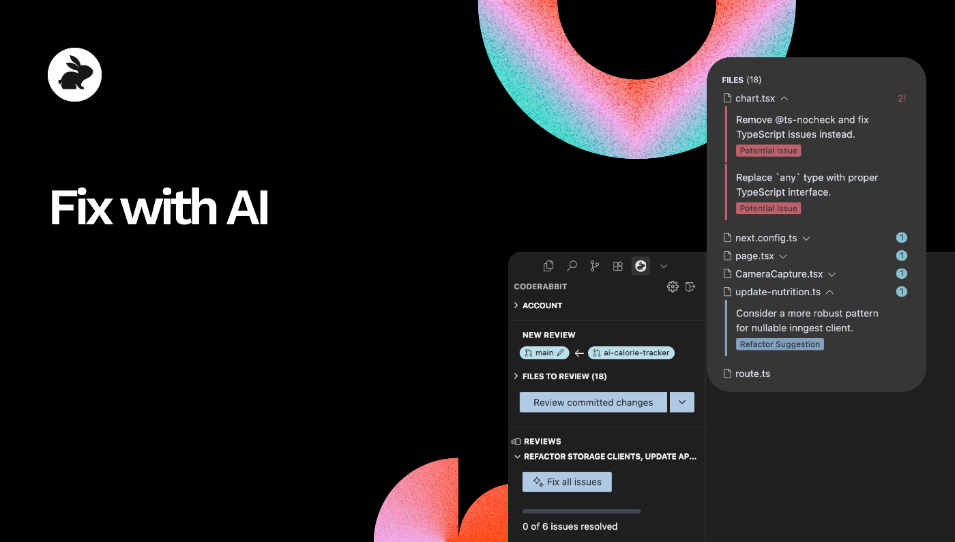The height and width of the screenshot is (542, 955).
Task: Click the update-nutrition.ts file icon
Action: tap(728, 292)
